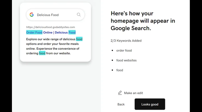This screenshot has width=202, height=112.
Task: Select the food keyword item
Action: point(120,70)
